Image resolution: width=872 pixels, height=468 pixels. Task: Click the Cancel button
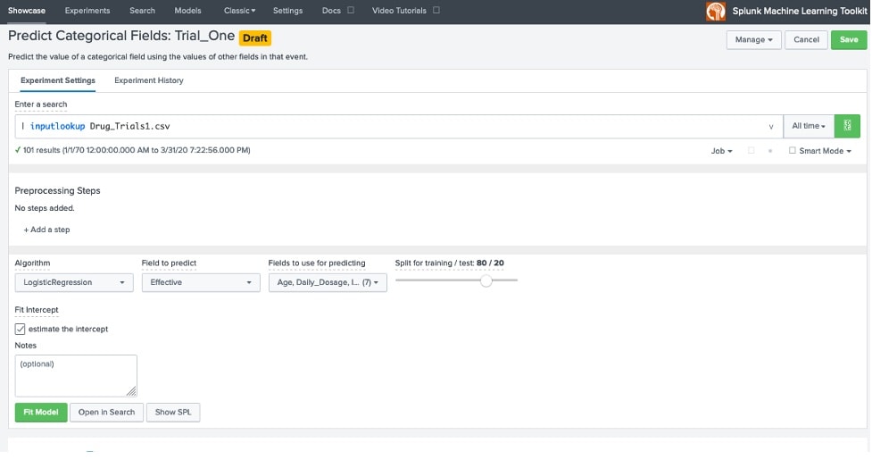point(806,39)
